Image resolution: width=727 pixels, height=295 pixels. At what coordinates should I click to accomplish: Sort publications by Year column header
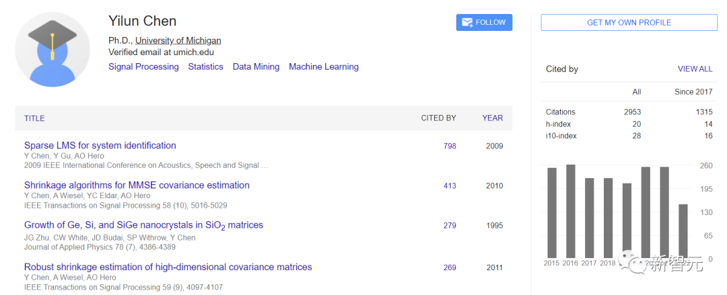(x=492, y=118)
